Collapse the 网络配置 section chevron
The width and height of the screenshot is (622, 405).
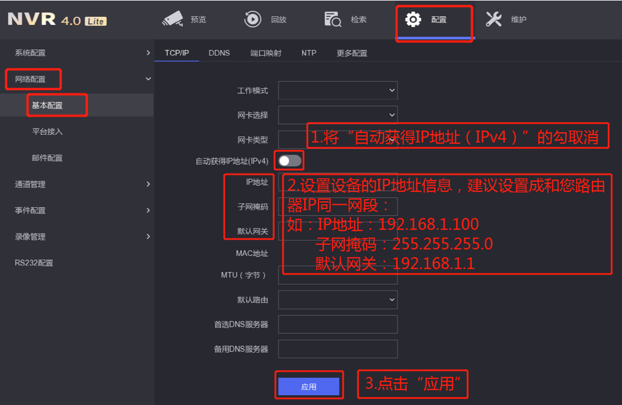148,78
